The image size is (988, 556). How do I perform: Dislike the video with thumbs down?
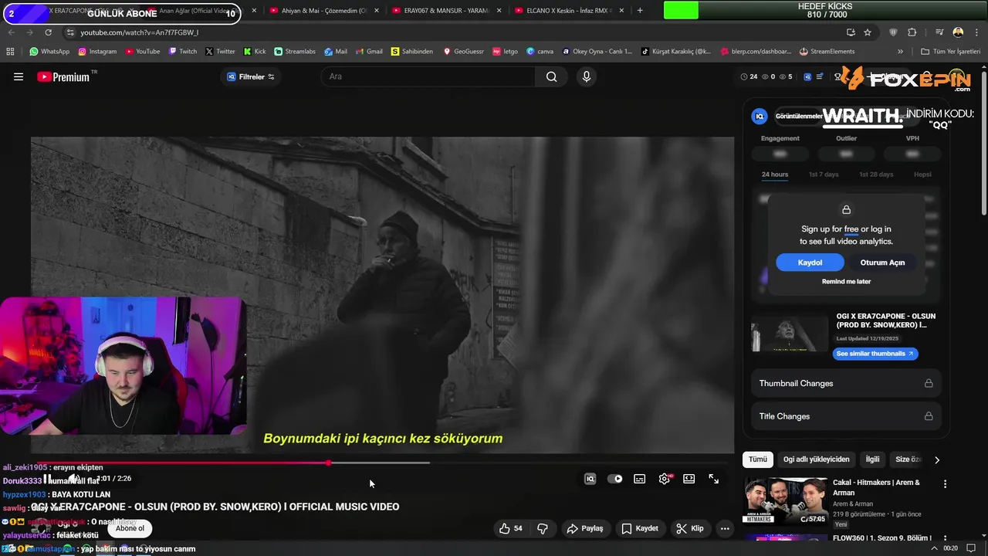click(543, 528)
